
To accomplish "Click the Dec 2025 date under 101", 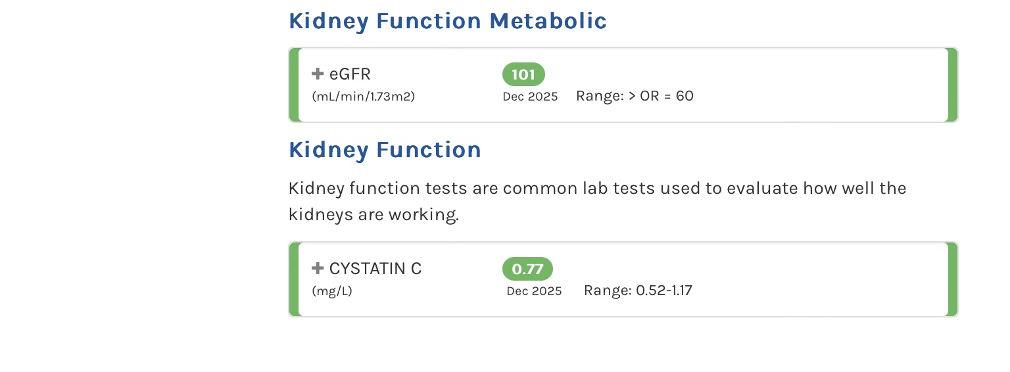I will 530,97.
